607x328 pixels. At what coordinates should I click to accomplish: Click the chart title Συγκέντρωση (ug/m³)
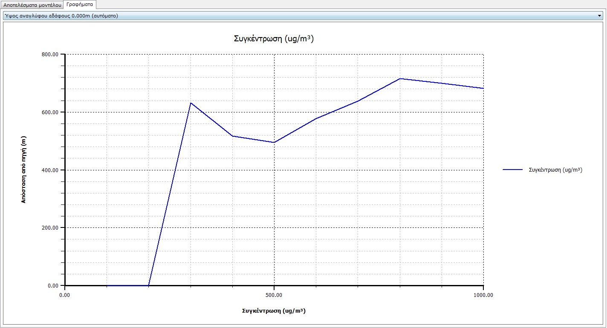pos(274,38)
